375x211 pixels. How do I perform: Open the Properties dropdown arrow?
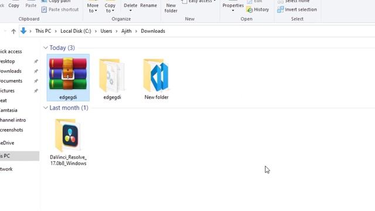[233, 11]
